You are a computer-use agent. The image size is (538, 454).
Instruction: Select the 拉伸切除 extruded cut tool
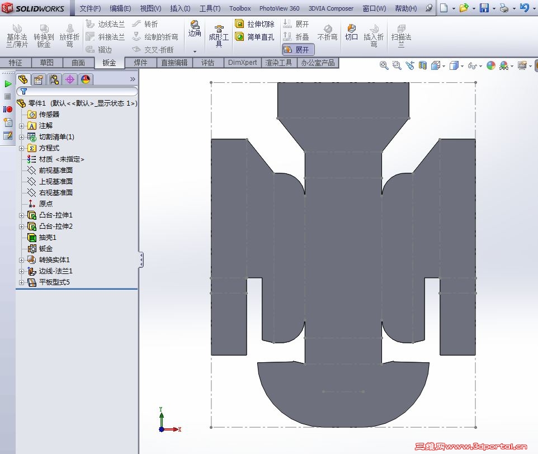point(254,24)
